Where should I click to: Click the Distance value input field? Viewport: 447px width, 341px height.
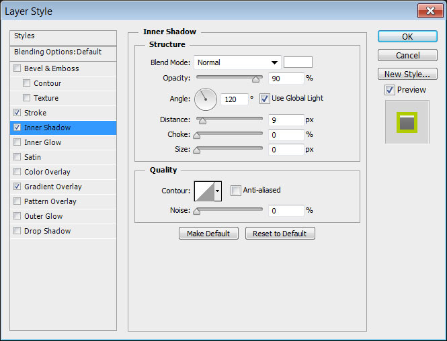click(x=285, y=120)
